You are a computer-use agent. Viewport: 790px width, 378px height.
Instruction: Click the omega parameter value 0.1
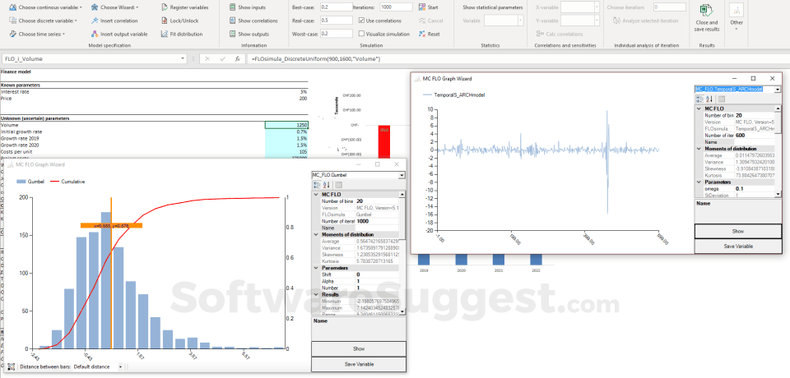[755, 189]
